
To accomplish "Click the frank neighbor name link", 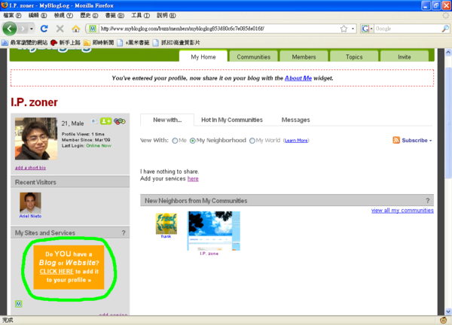I will 166,236.
